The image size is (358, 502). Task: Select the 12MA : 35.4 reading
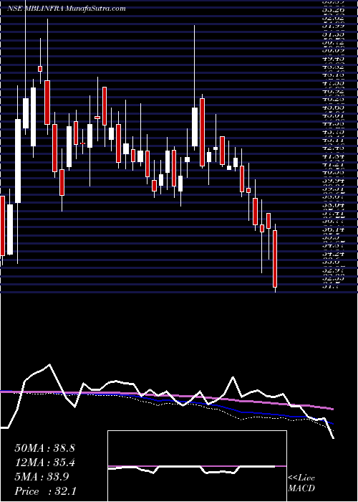coord(44,463)
